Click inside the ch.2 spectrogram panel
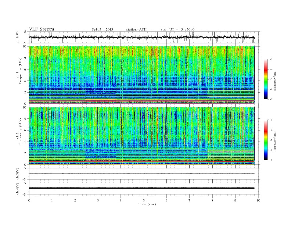The height and width of the screenshot is (225, 291). 142,136
